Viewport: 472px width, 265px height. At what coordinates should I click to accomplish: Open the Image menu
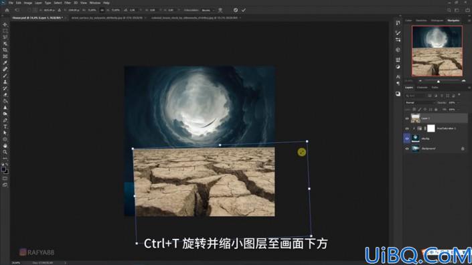click(x=27, y=3)
